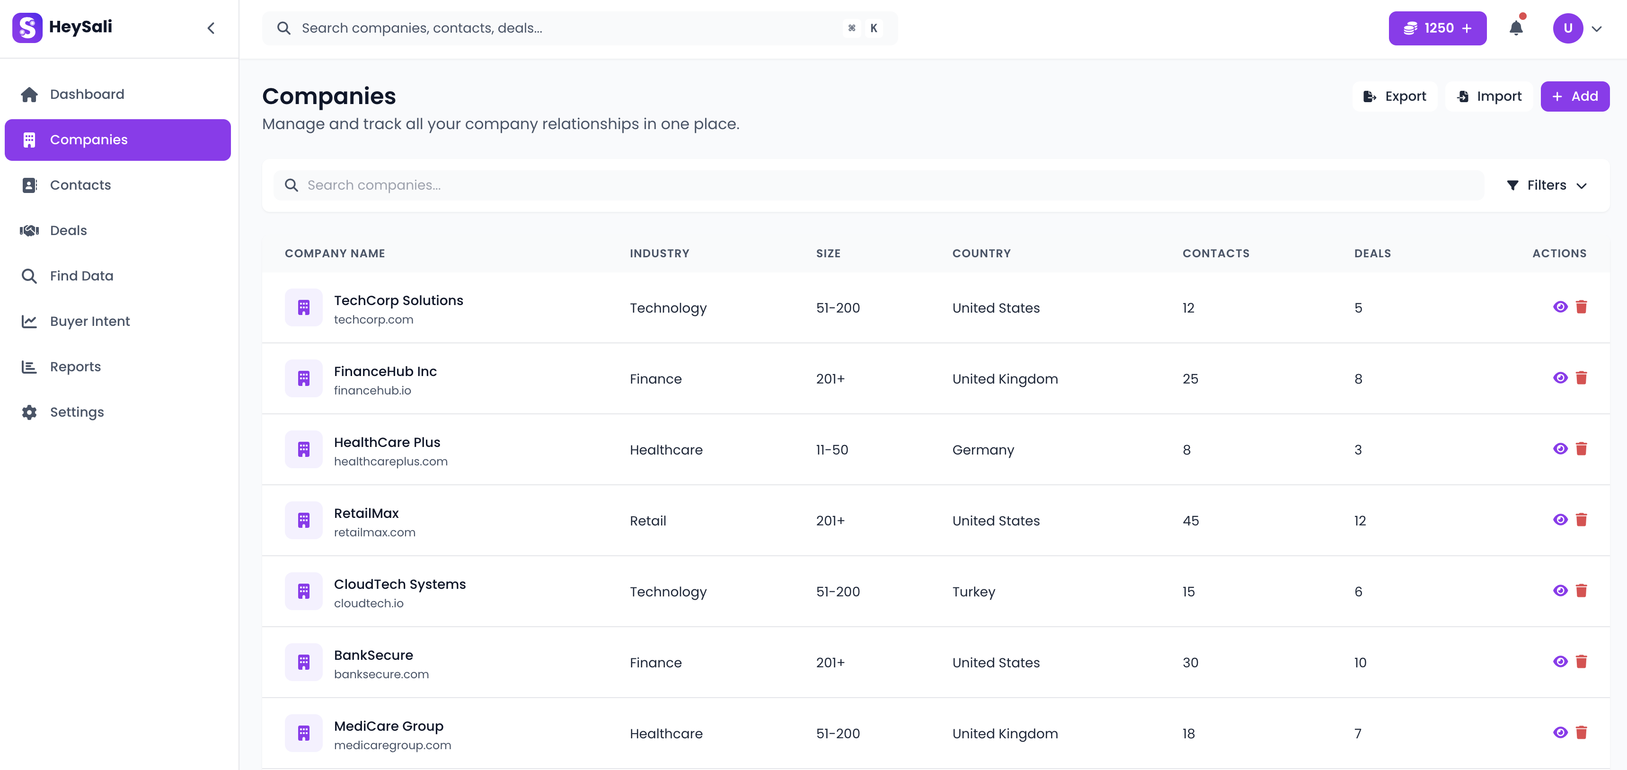Click the 1250 credits counter pill

[1438, 28]
